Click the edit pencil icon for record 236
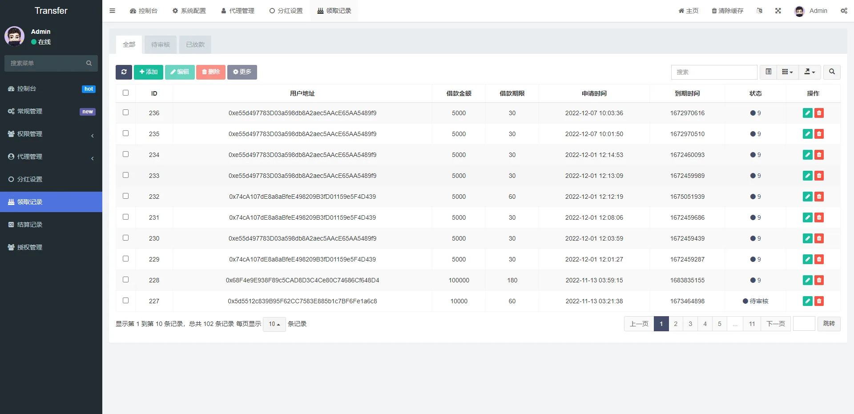This screenshot has height=414, width=854. click(807, 113)
